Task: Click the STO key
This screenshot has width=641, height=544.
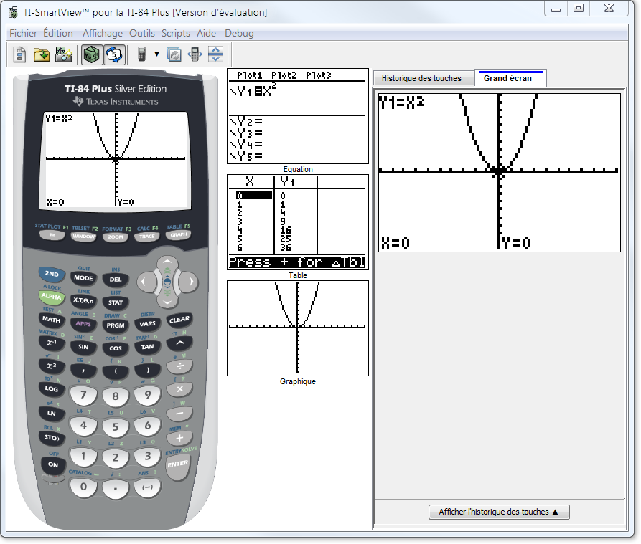Action: (52, 438)
